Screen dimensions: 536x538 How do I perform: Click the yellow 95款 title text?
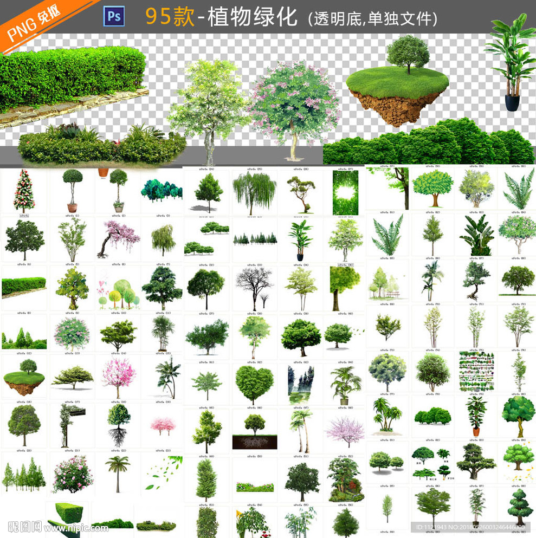169,17
